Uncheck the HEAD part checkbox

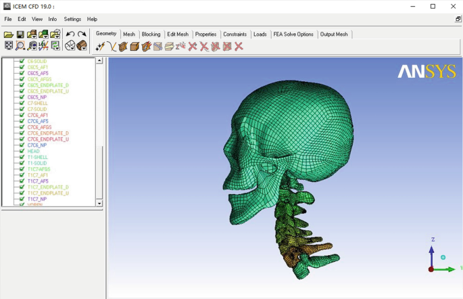(x=22, y=152)
